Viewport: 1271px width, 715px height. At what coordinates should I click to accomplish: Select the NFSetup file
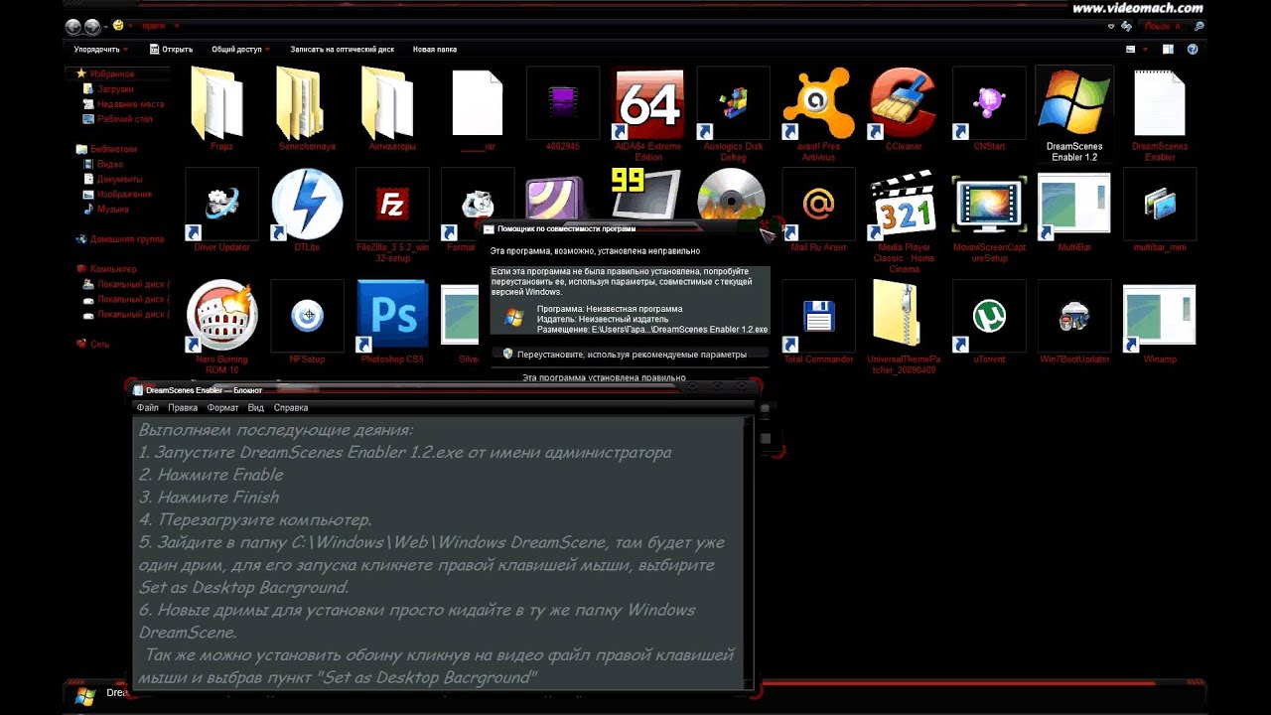[307, 320]
